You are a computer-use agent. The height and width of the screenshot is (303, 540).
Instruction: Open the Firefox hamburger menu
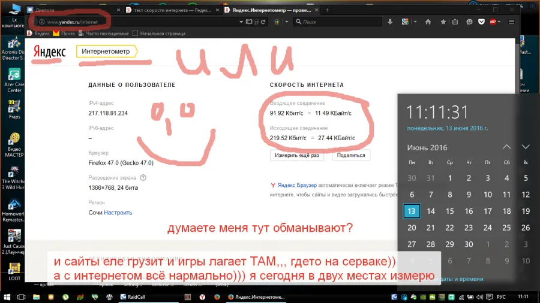511,22
